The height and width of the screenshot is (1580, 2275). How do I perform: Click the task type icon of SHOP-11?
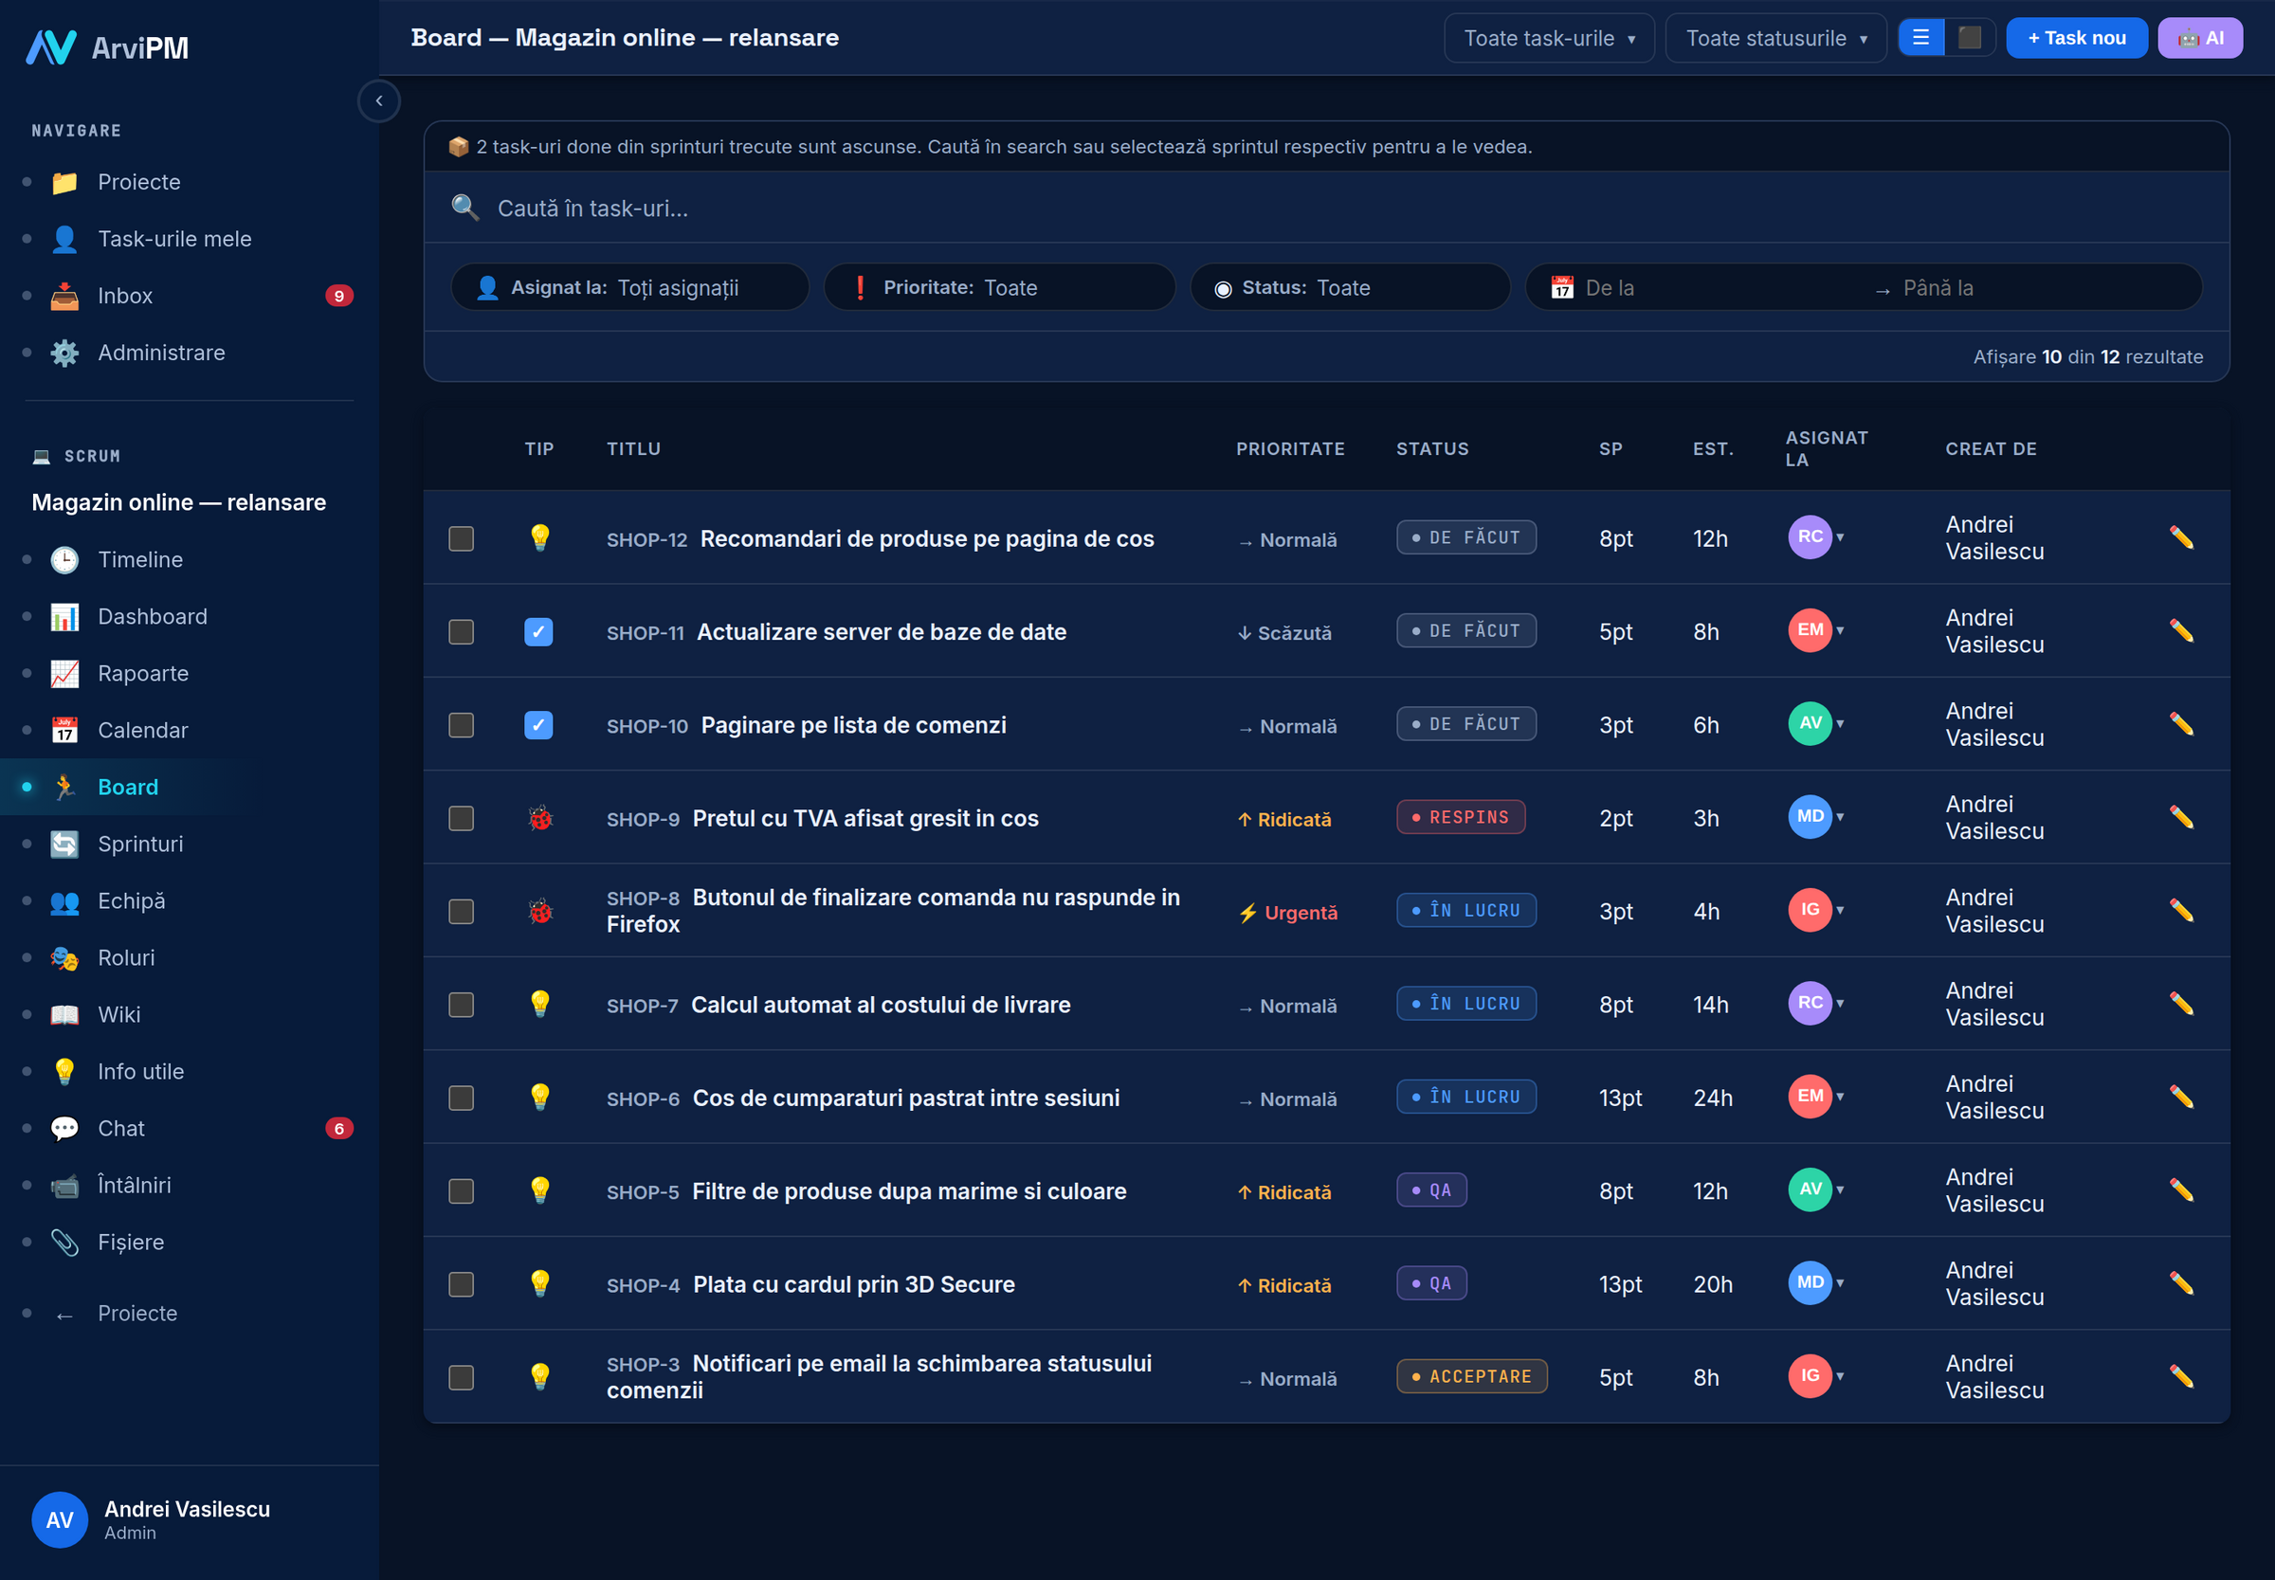coord(538,631)
